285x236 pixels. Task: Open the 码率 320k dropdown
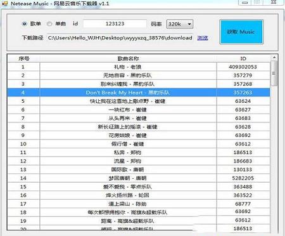point(180,24)
